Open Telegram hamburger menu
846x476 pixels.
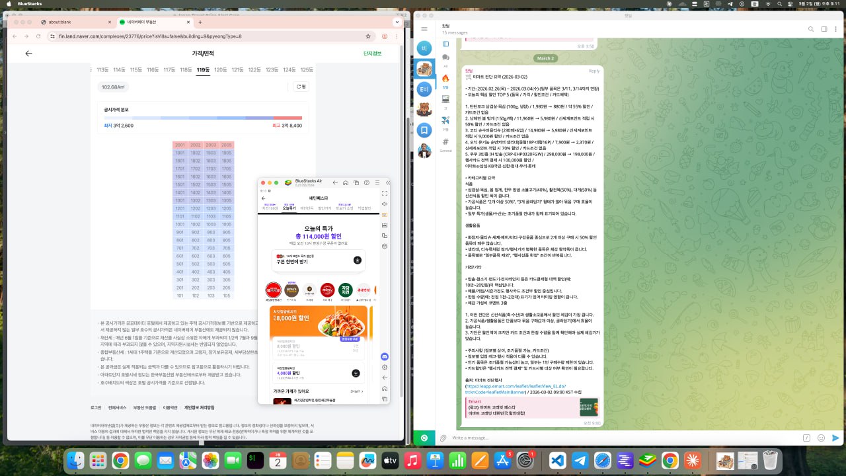(x=424, y=29)
